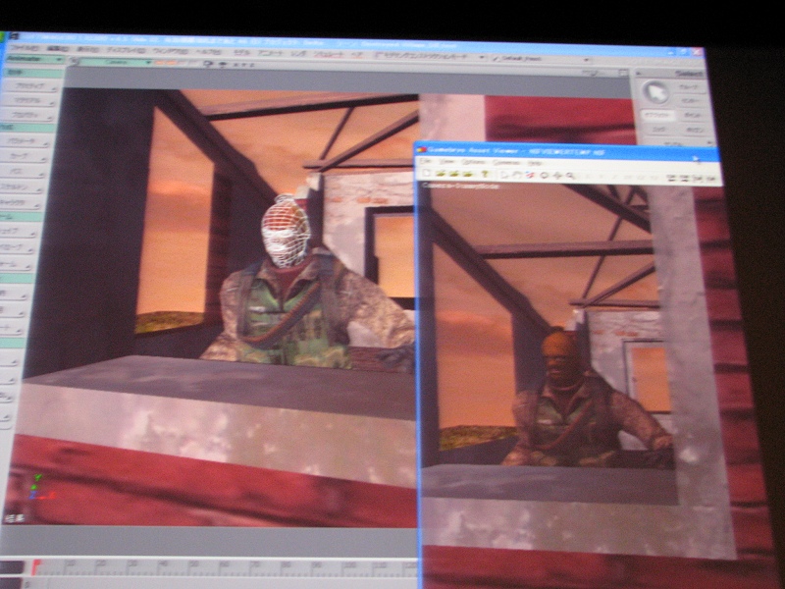Open the View menu in Asset Viewer
Image resolution: width=785 pixels, height=589 pixels.
[447, 162]
